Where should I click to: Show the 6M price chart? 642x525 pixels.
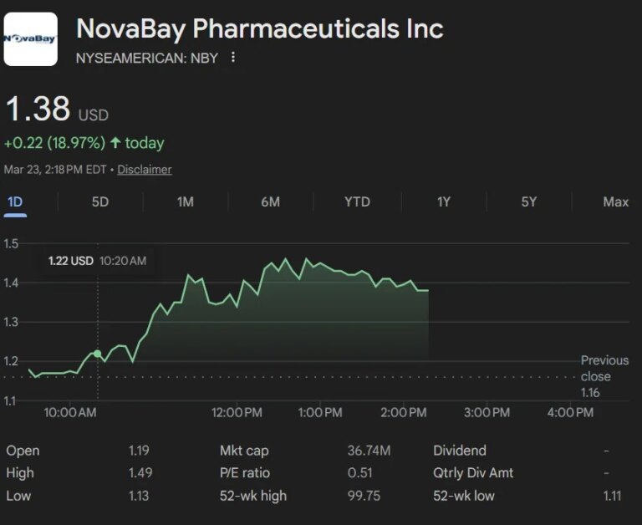coord(270,201)
